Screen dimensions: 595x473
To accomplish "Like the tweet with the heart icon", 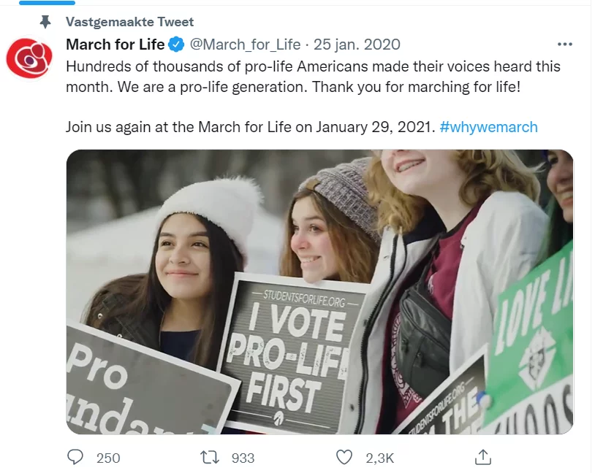I will point(344,457).
